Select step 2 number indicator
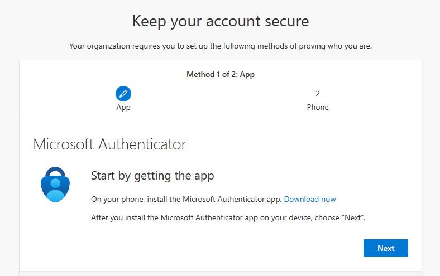This screenshot has height=276, width=440. click(318, 94)
